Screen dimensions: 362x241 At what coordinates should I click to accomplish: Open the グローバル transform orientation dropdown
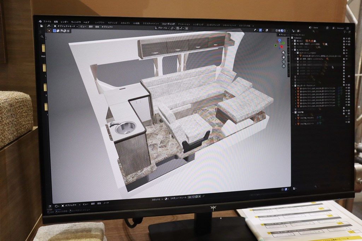[x=163, y=28]
